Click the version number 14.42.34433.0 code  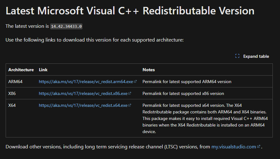[66, 26]
